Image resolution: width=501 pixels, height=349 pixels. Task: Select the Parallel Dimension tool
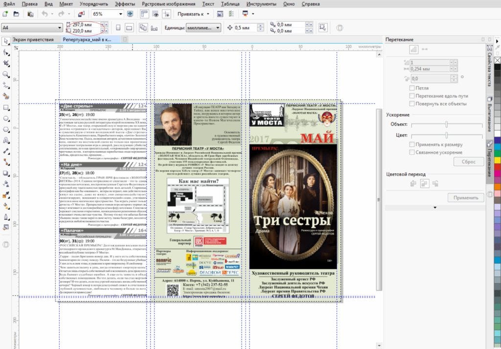(x=6, y=151)
